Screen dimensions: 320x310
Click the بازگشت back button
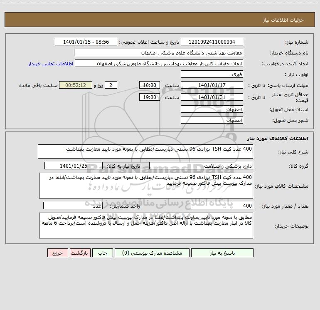click(x=80, y=253)
